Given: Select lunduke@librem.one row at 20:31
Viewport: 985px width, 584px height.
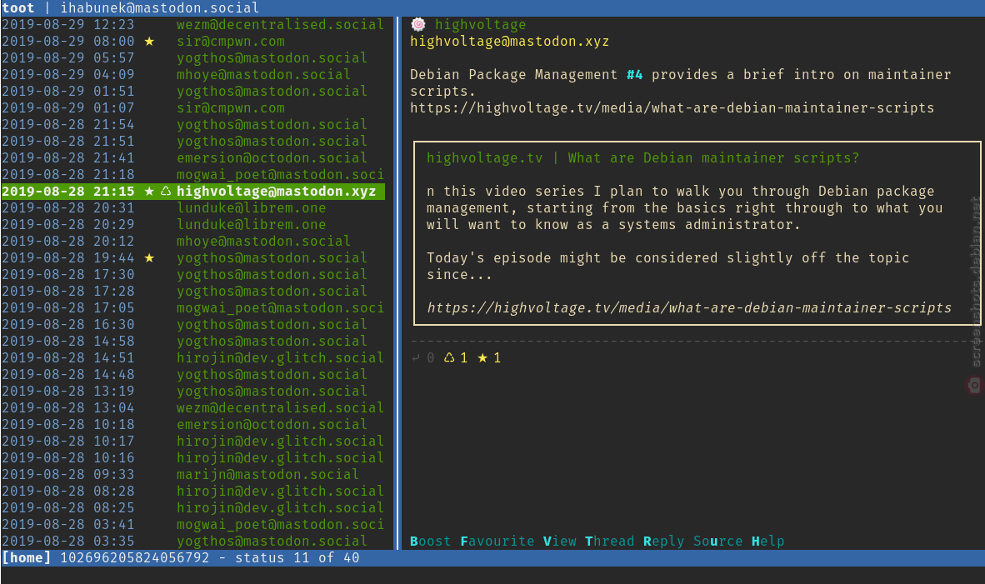Looking at the screenshot, I should [192, 207].
